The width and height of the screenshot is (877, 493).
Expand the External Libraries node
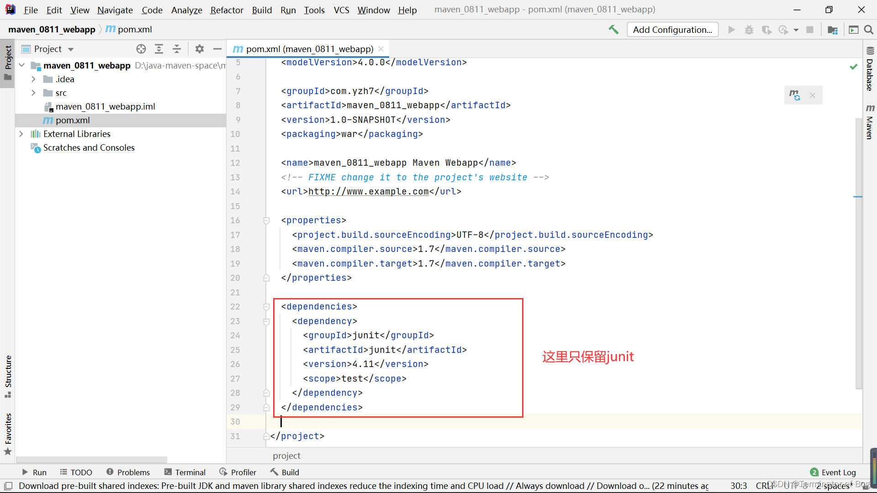pos(21,134)
